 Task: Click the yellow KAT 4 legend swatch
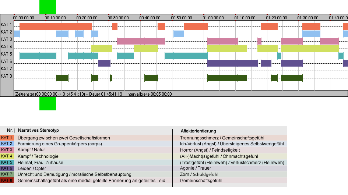point(7,156)
